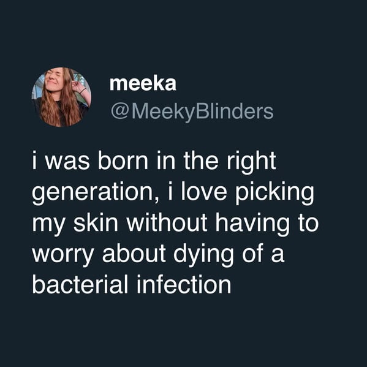Select the word 'without' in the tweet
The image size is (367, 367).
(x=167, y=222)
